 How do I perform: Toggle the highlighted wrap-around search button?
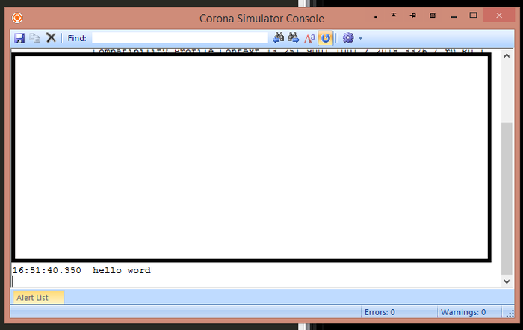pos(325,38)
